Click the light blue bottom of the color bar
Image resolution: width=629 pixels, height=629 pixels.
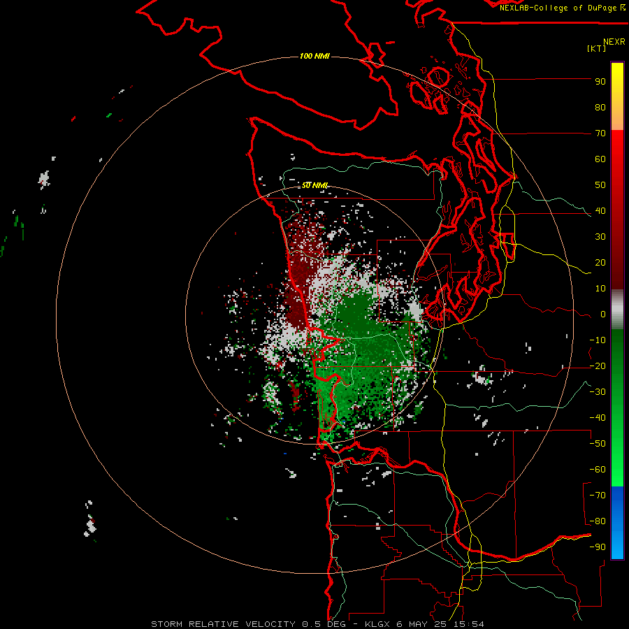pyautogui.click(x=617, y=546)
